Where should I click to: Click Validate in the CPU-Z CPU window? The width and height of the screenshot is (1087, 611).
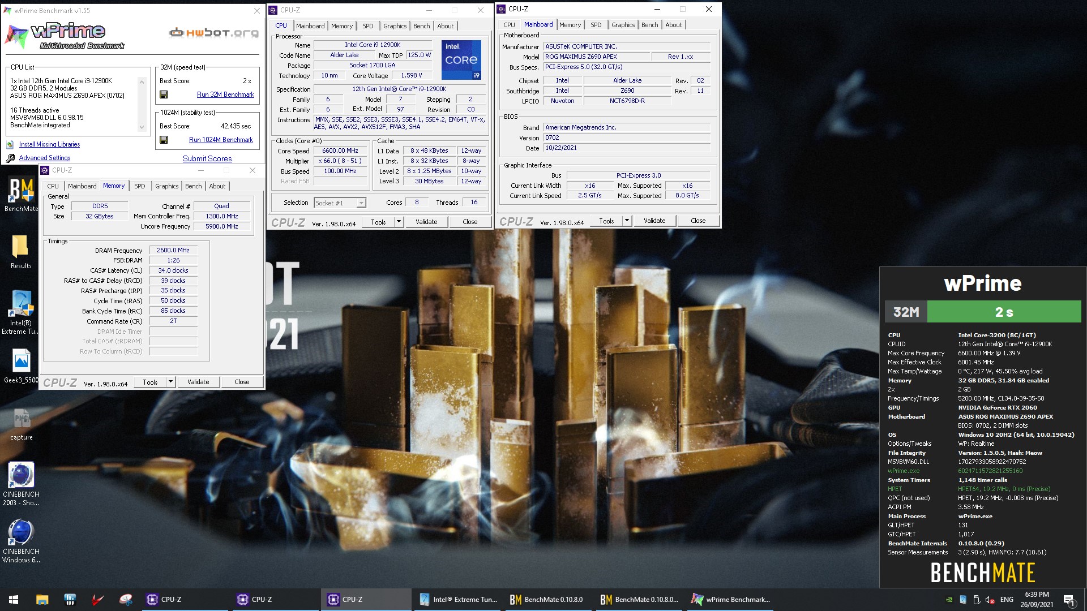pyautogui.click(x=426, y=222)
